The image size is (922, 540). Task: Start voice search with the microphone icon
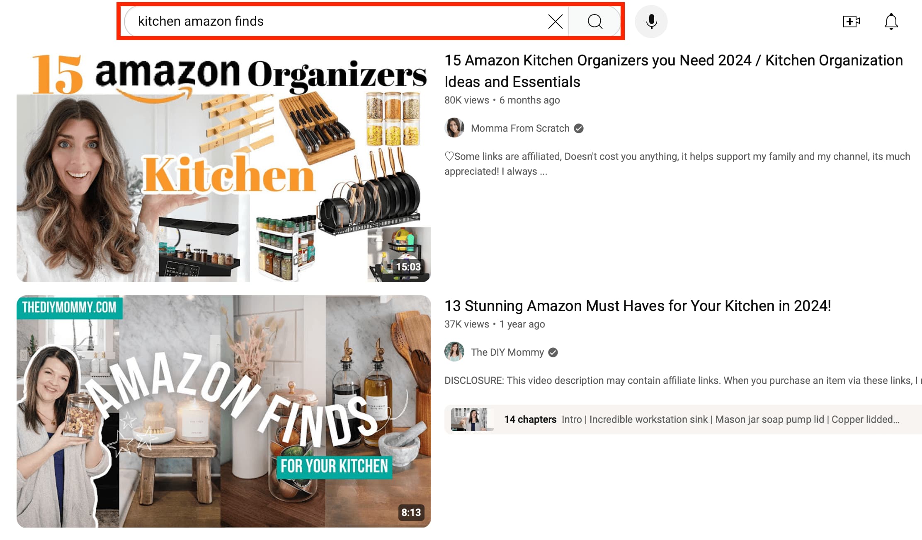(x=651, y=22)
